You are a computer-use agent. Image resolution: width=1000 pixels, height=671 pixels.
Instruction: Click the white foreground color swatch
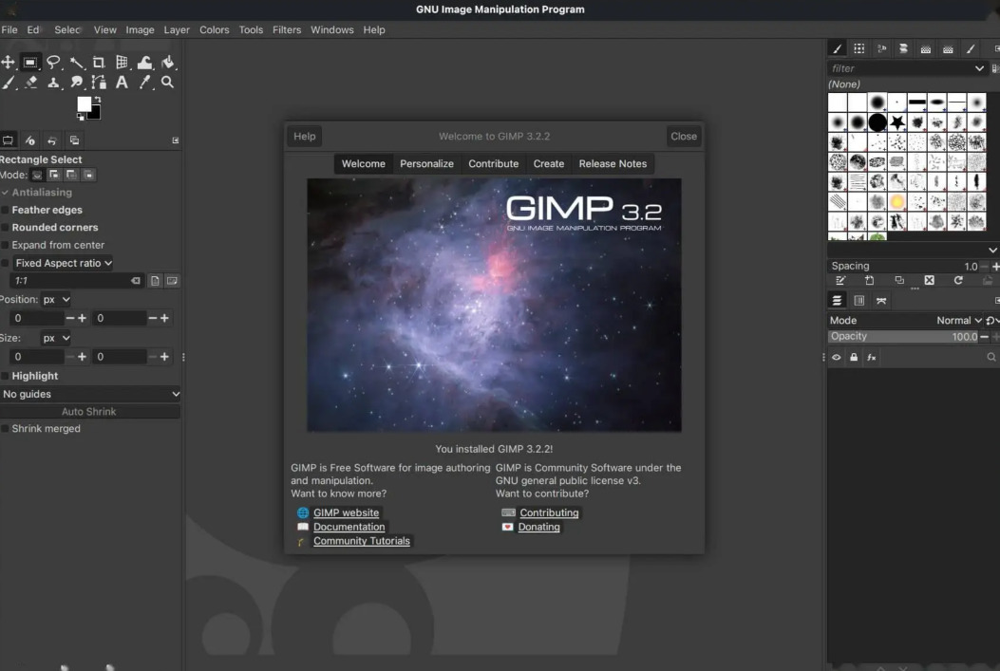coord(84,103)
